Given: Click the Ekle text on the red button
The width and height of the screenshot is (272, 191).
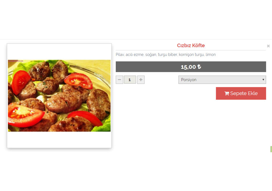Looking at the screenshot, I should coord(252,93).
